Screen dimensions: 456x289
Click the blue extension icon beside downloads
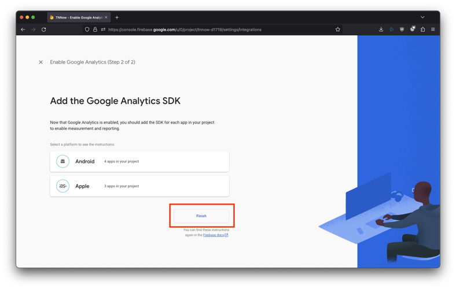click(391, 29)
